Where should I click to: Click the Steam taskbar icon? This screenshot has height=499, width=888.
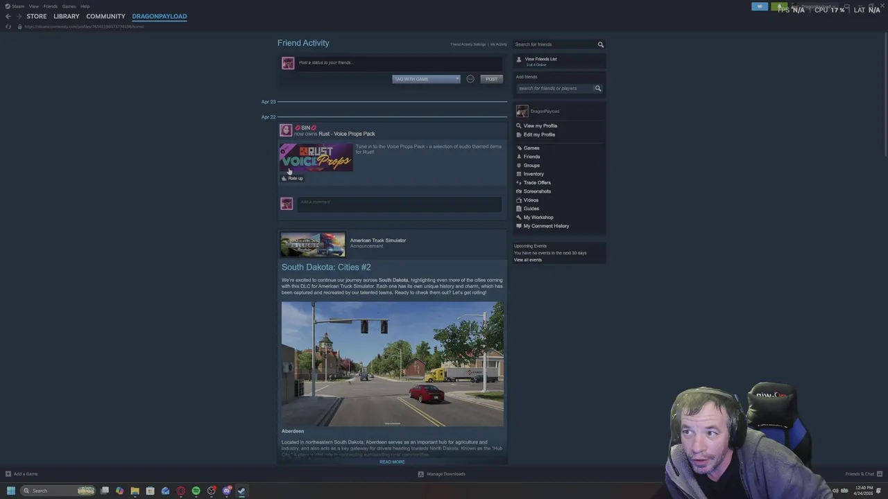[x=241, y=491]
